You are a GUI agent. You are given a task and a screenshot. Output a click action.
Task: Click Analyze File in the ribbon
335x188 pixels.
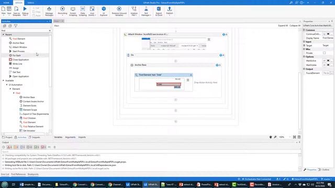(x=134, y=11)
